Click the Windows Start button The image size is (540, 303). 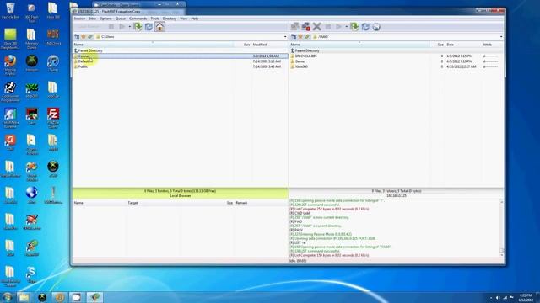[x=8, y=297]
